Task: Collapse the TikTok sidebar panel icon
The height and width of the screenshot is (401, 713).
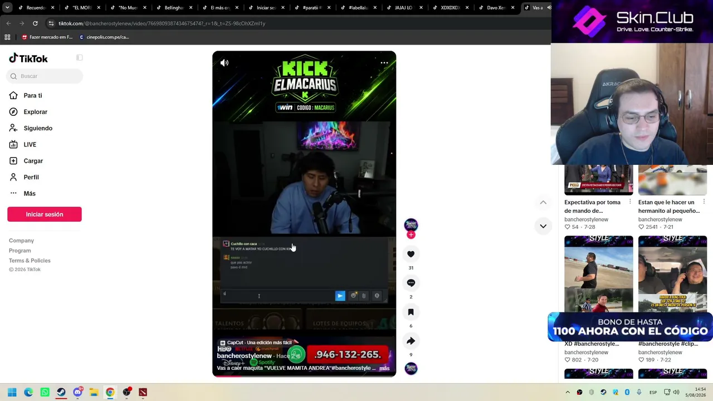Action: (x=80, y=58)
